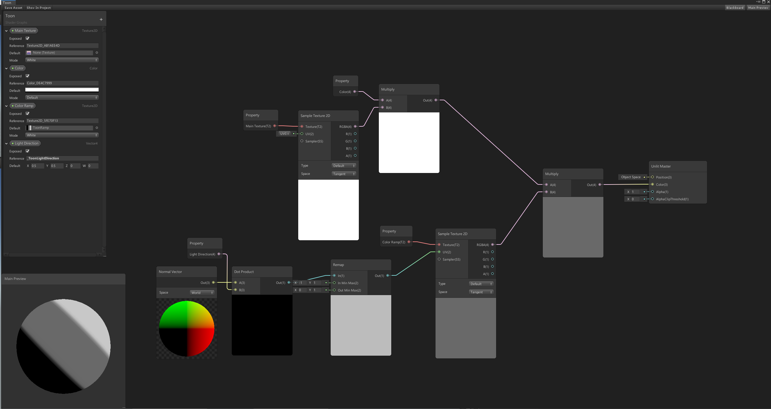Click the object picker circle for Main Texture default

(x=97, y=53)
